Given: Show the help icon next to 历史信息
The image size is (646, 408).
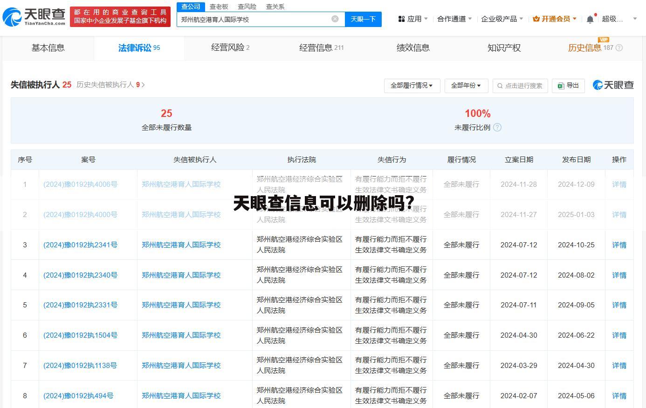Looking at the screenshot, I should pos(619,48).
